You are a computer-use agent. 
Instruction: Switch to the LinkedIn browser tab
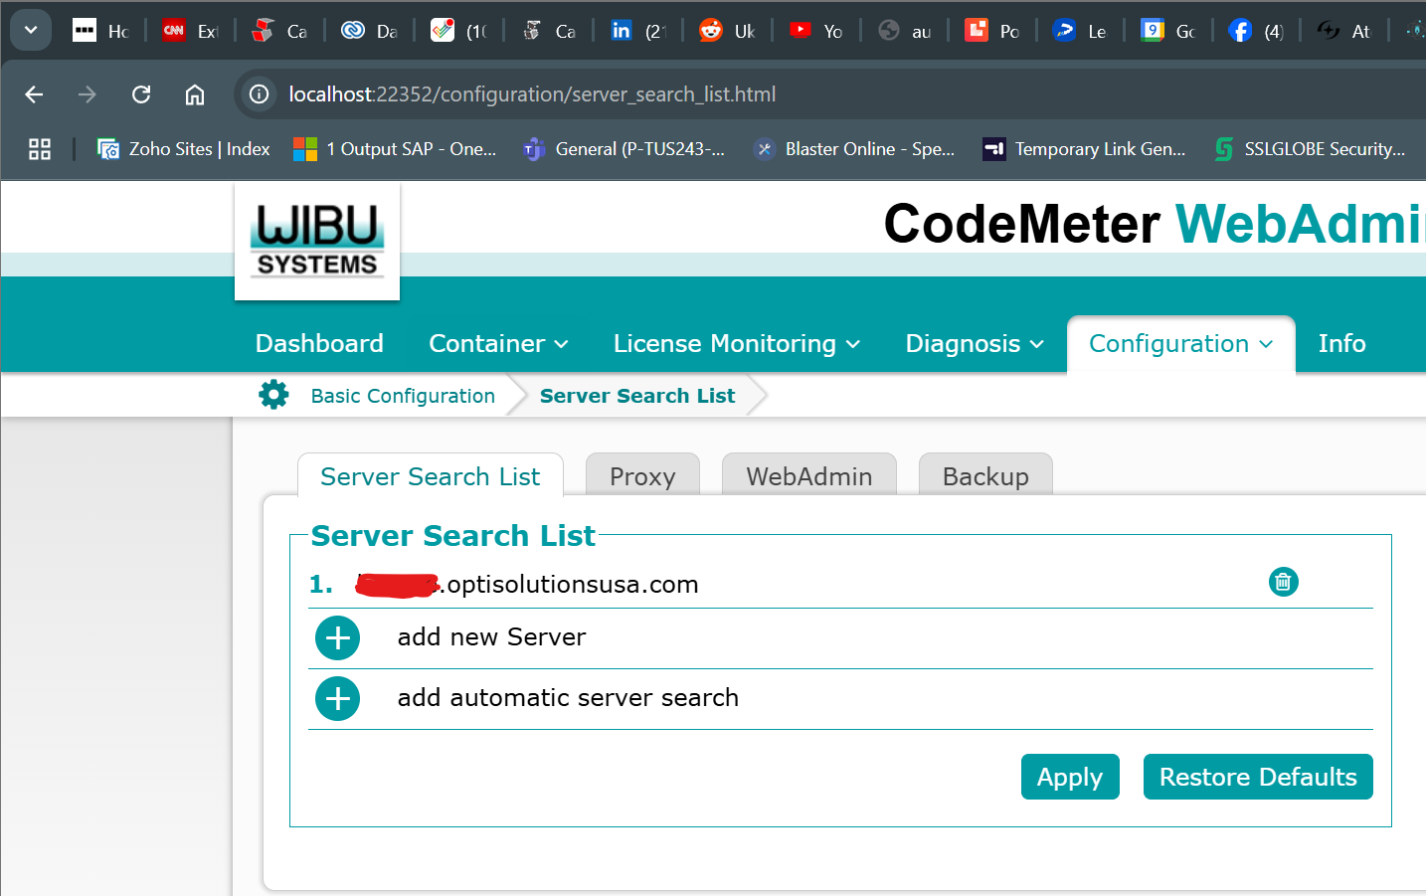(637, 31)
